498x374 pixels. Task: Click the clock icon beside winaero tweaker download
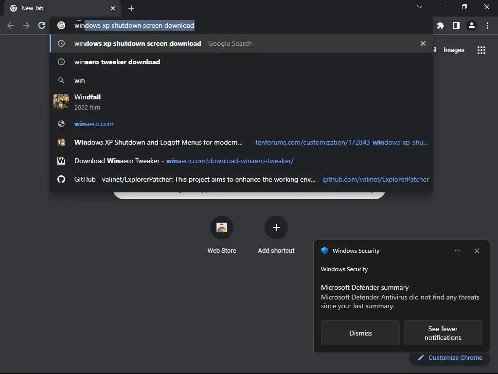[x=61, y=62]
